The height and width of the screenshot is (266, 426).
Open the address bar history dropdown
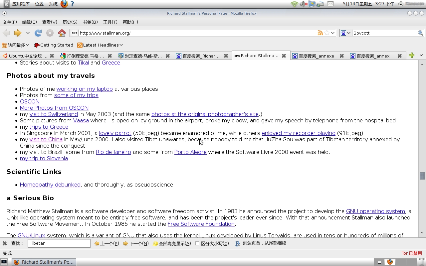click(x=333, y=33)
